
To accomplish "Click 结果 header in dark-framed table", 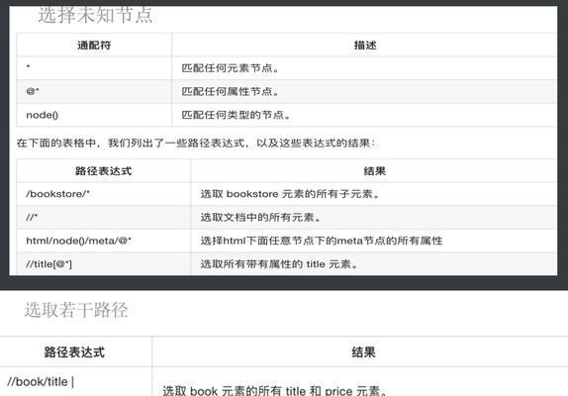I will point(374,171).
